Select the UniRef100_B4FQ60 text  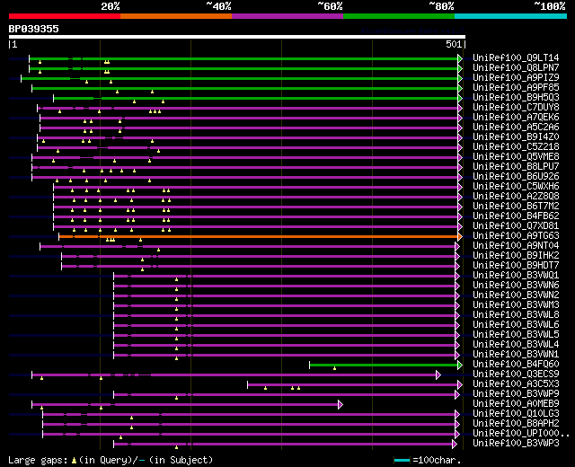tap(516, 365)
